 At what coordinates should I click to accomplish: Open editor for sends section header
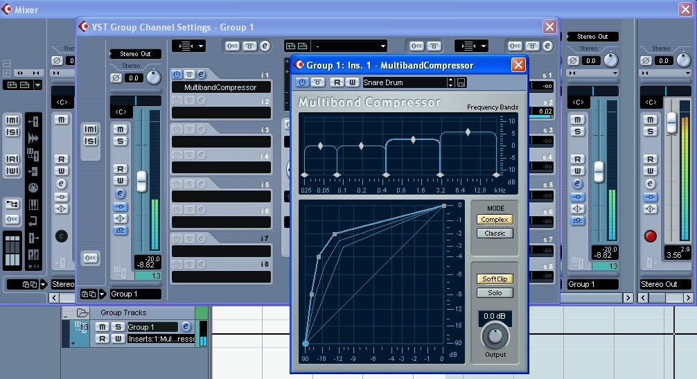coord(547,46)
